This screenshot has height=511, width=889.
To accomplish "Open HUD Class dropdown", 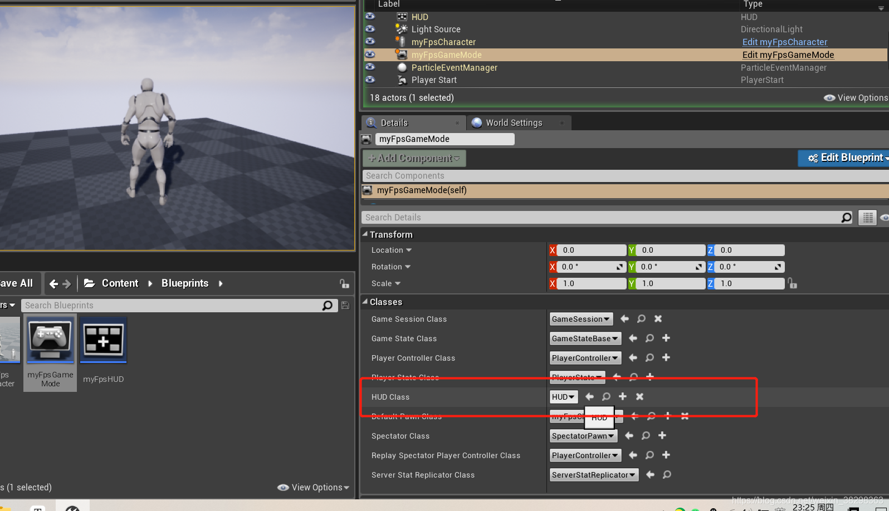I will coord(564,397).
